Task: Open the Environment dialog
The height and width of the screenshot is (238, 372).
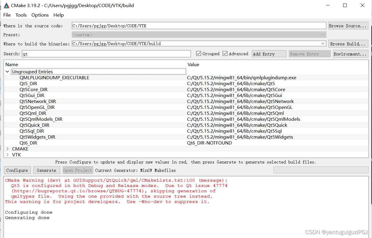Action: pos(350,54)
